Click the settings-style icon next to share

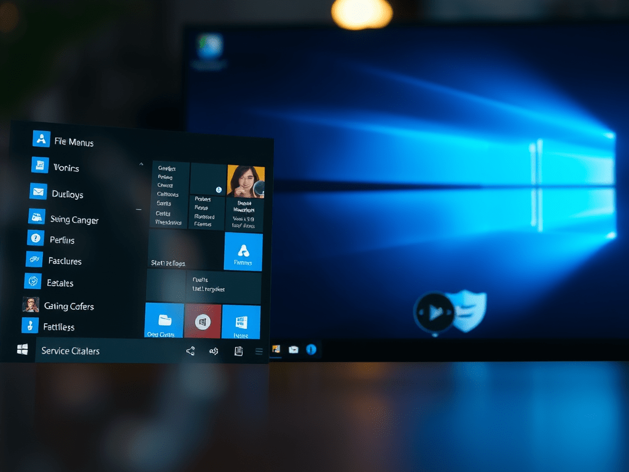pos(213,350)
